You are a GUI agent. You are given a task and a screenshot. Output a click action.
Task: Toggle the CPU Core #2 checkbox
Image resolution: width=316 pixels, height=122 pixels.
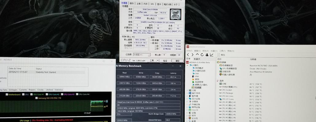47,95
